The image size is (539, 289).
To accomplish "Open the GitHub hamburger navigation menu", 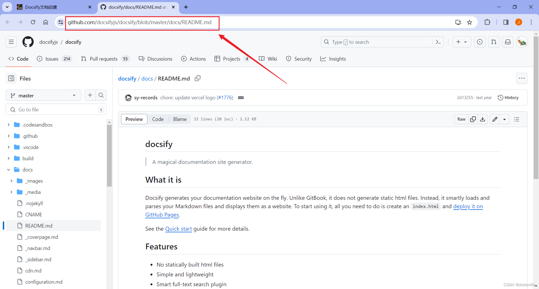I will coord(11,42).
